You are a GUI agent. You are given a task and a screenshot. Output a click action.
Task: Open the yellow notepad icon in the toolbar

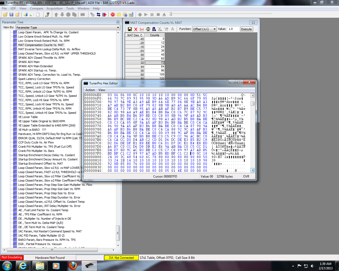click(119, 15)
